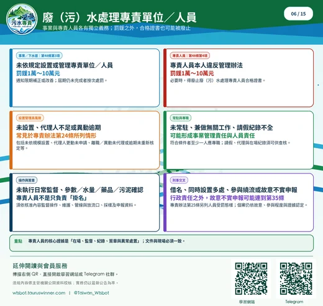Image resolution: width=323 pixels, height=306 pixels.
Task: Select disclaimer 法規內容依主管機關公開資料校核
Action: [42, 283]
